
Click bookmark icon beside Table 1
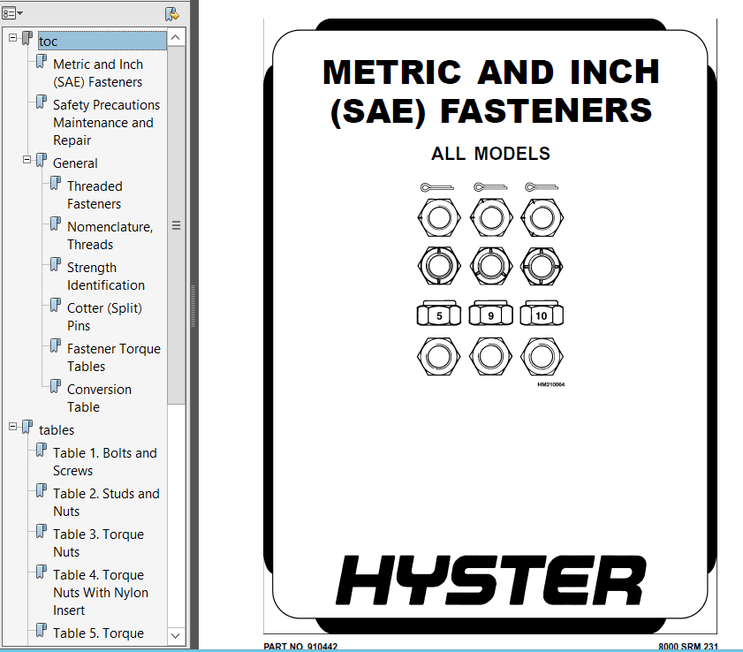(42, 451)
